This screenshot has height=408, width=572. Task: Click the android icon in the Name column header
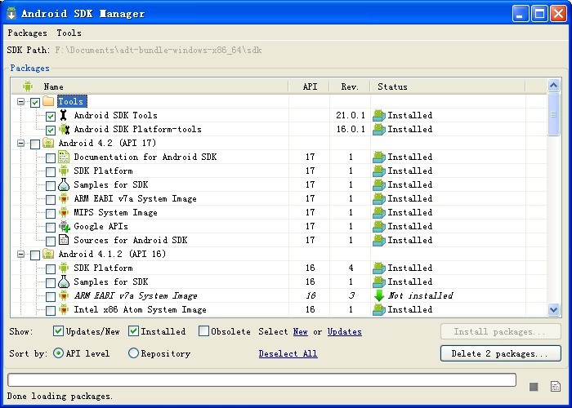[x=27, y=86]
